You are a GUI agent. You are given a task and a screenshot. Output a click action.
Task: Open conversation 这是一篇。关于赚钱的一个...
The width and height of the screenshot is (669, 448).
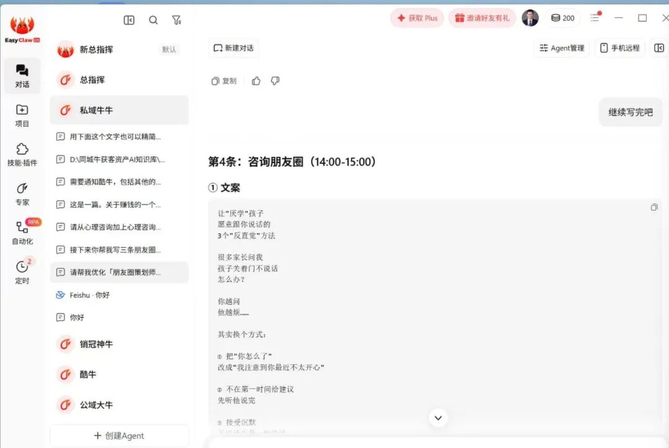point(119,204)
